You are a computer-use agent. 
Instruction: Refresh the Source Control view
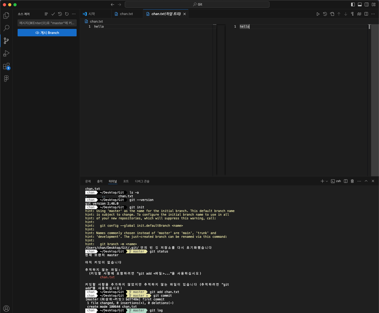click(x=67, y=14)
